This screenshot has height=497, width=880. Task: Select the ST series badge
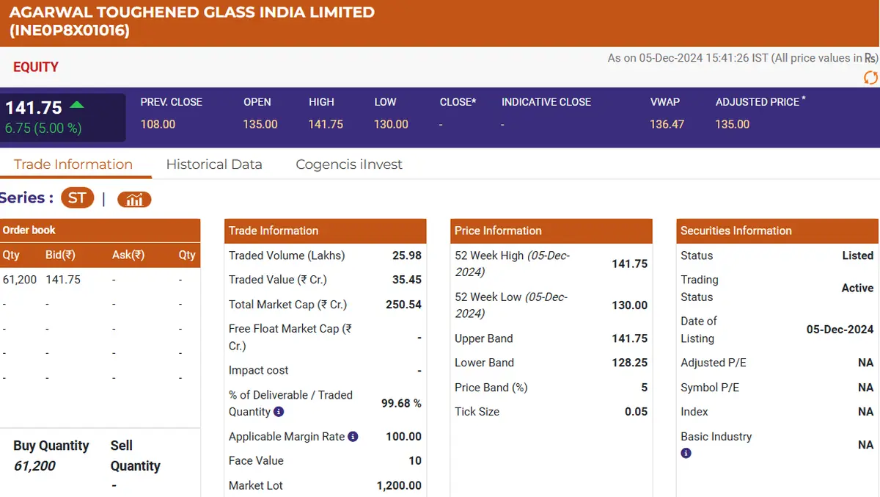click(77, 197)
